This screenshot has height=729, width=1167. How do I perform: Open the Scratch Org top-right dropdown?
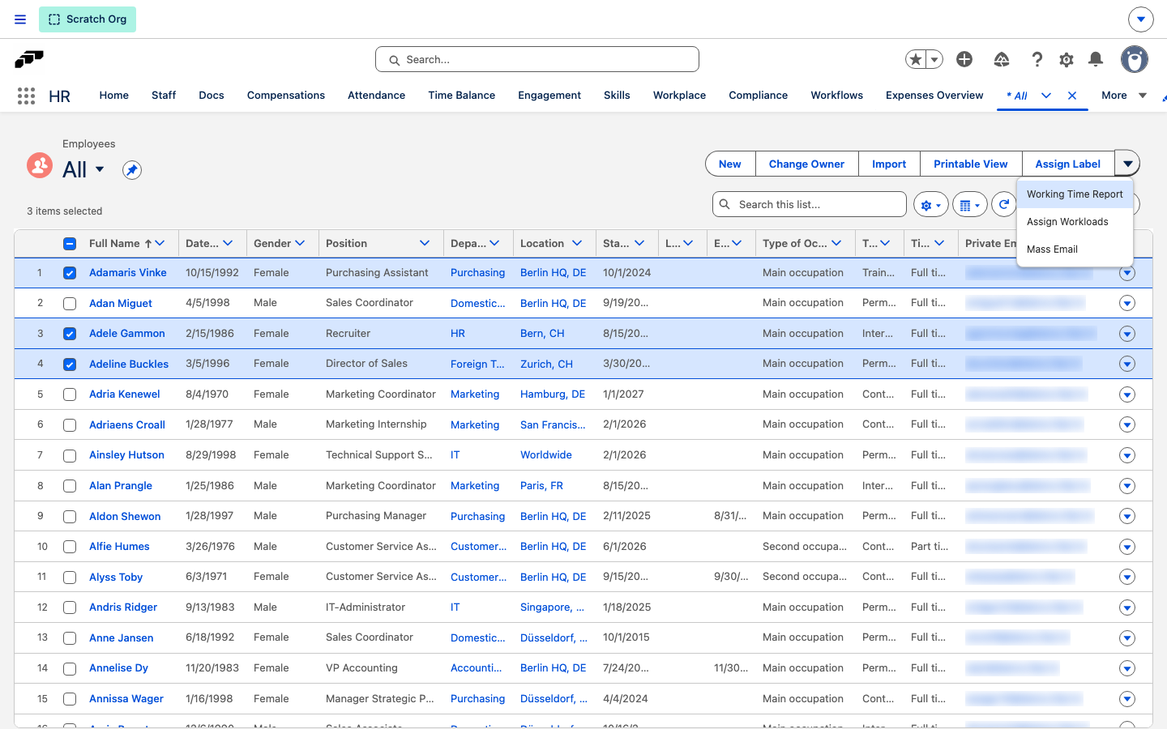(1140, 19)
